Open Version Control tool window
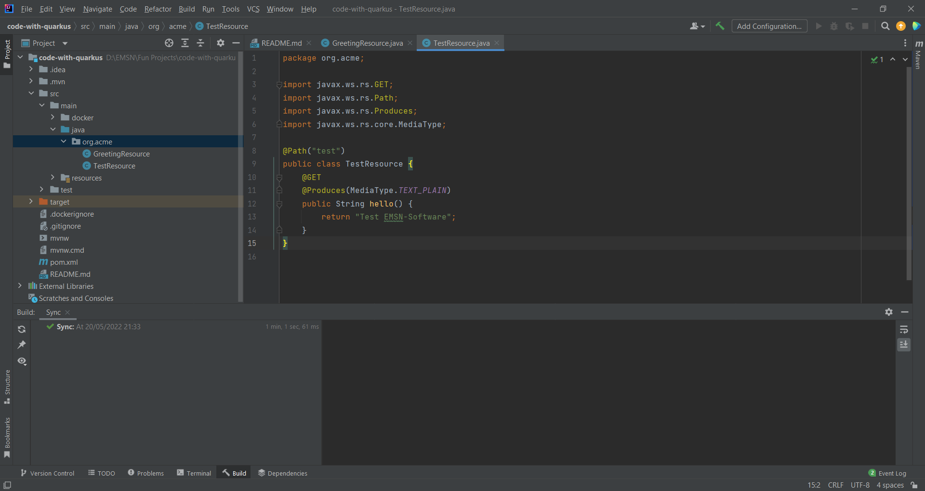 (47, 473)
